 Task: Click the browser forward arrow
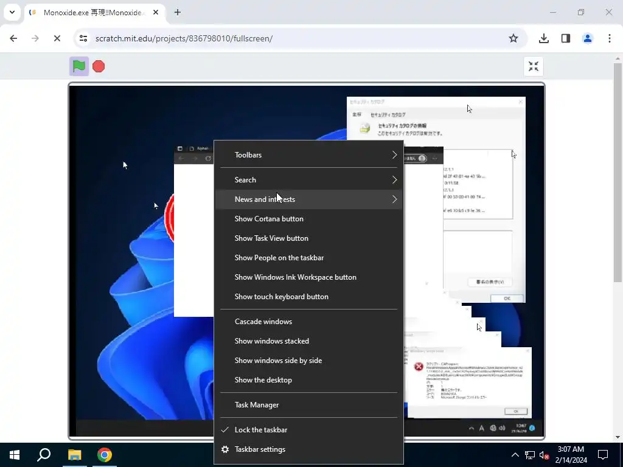coord(35,38)
